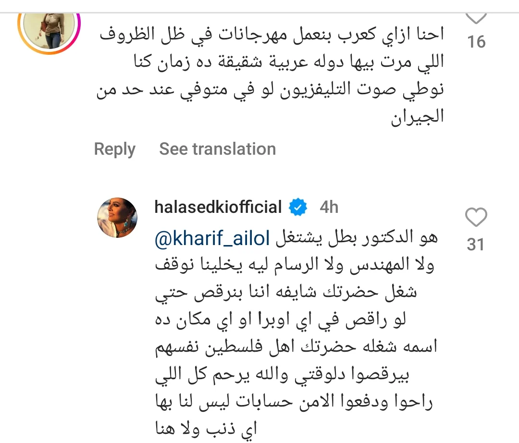The height and width of the screenshot is (443, 519).
Task: Tap the heart on the top comment
Action: point(476,17)
